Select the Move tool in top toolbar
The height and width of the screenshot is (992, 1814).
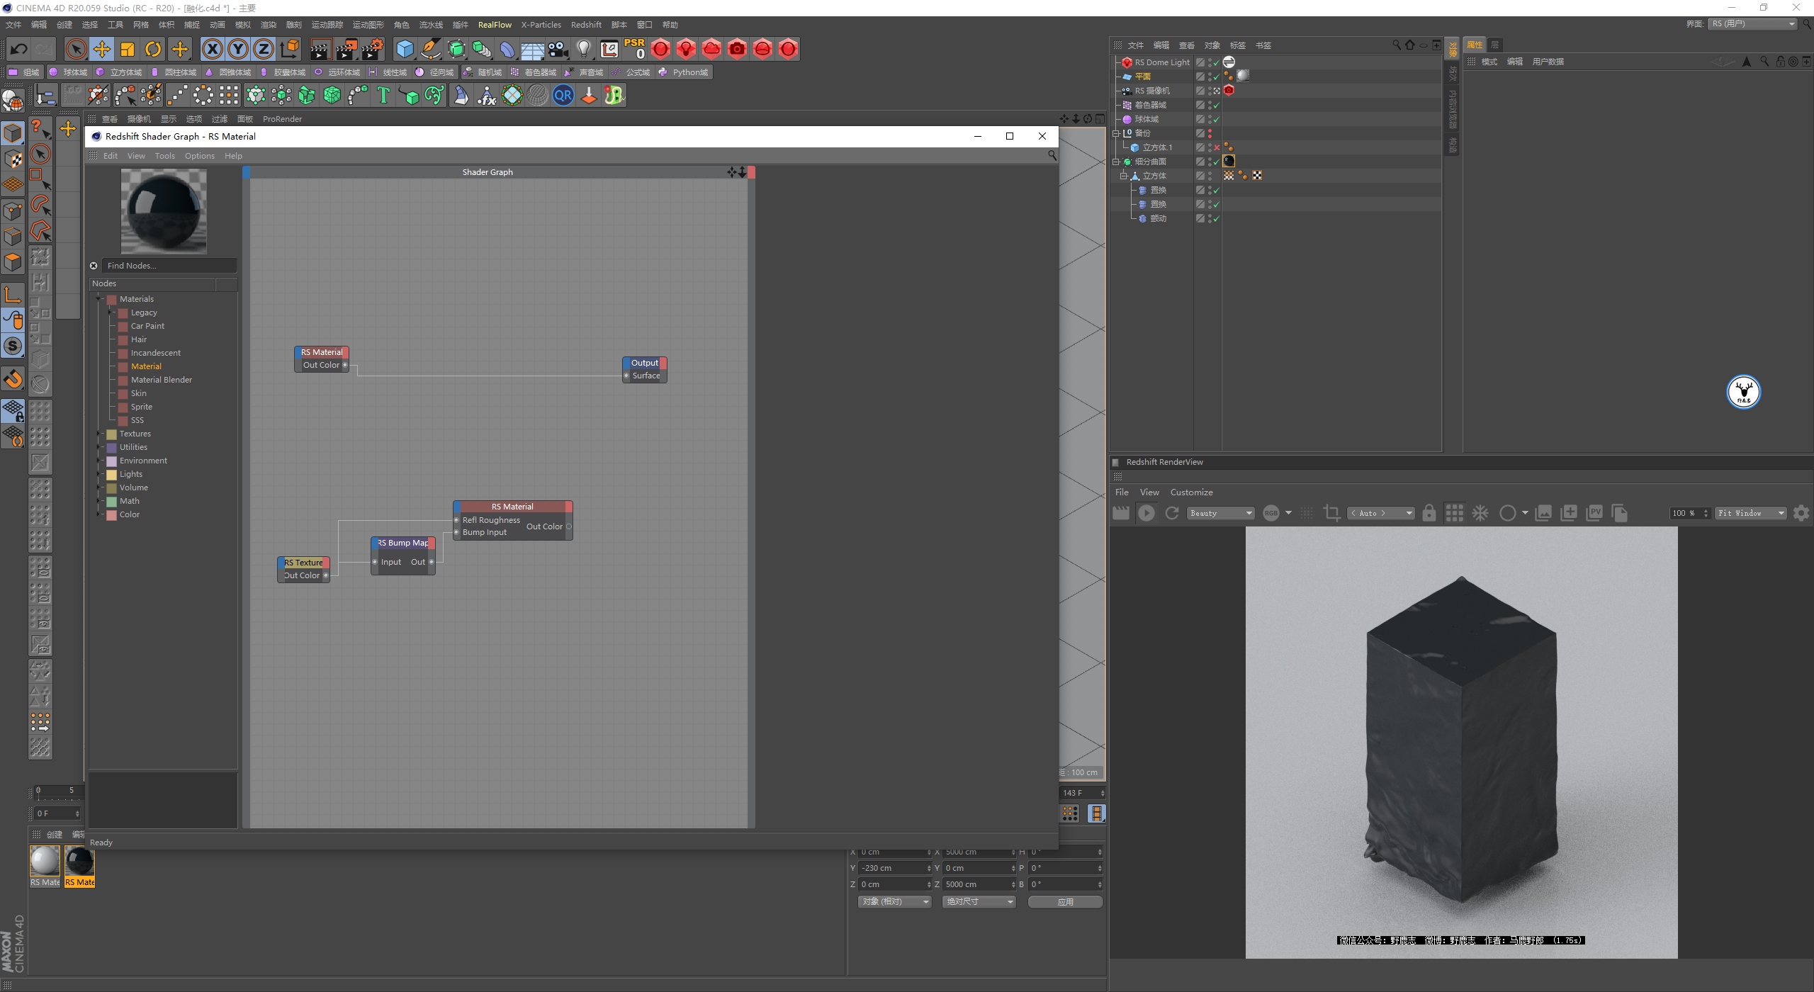click(x=102, y=49)
